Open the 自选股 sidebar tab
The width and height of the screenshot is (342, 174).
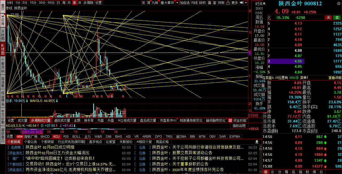click(x=3, y=82)
